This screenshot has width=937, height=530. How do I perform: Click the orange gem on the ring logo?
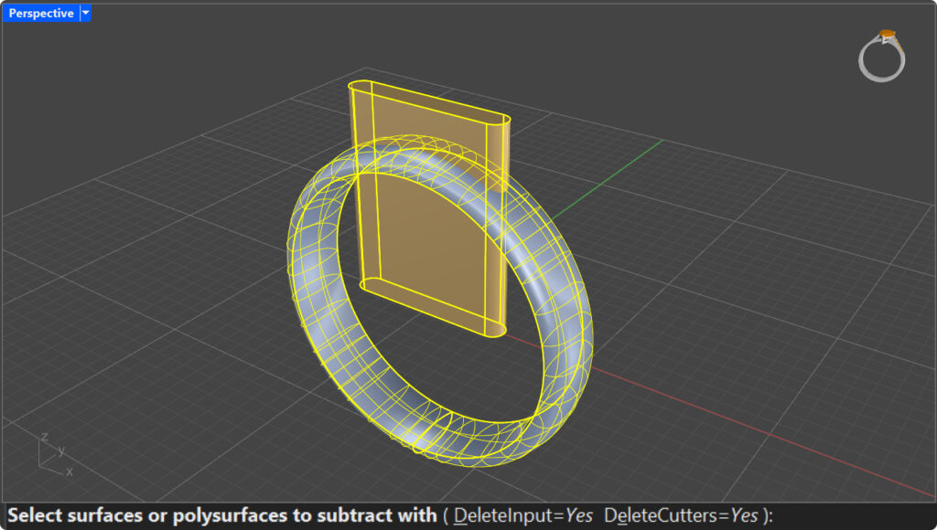coord(887,36)
